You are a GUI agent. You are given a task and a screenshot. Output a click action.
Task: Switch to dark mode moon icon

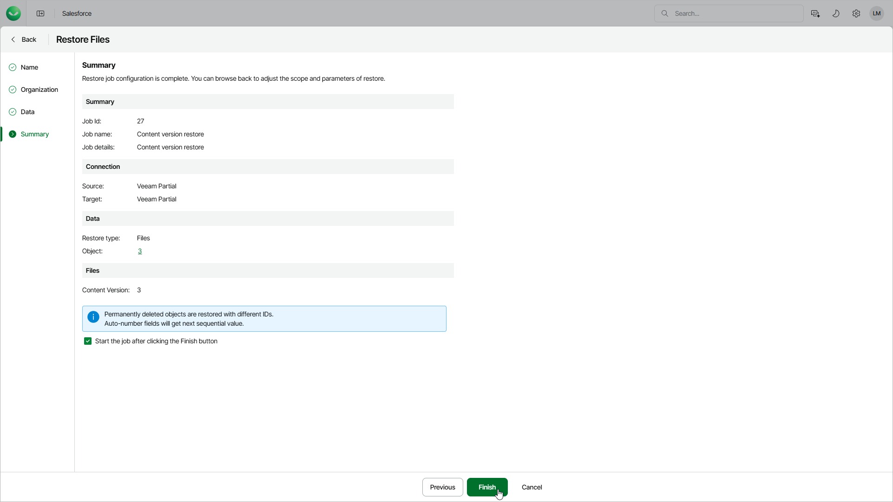pos(836,13)
